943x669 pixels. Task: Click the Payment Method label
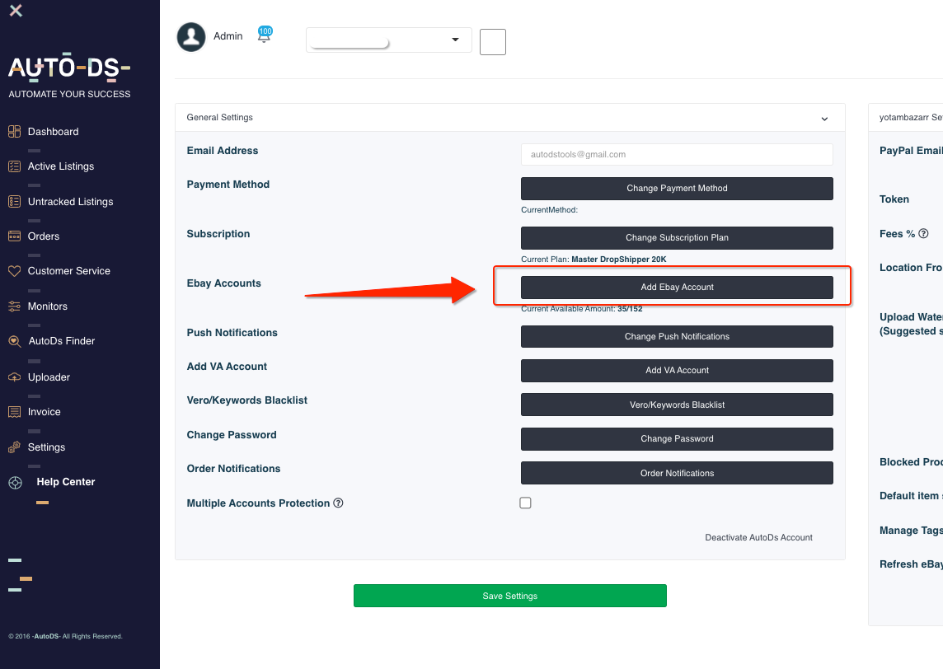click(228, 185)
